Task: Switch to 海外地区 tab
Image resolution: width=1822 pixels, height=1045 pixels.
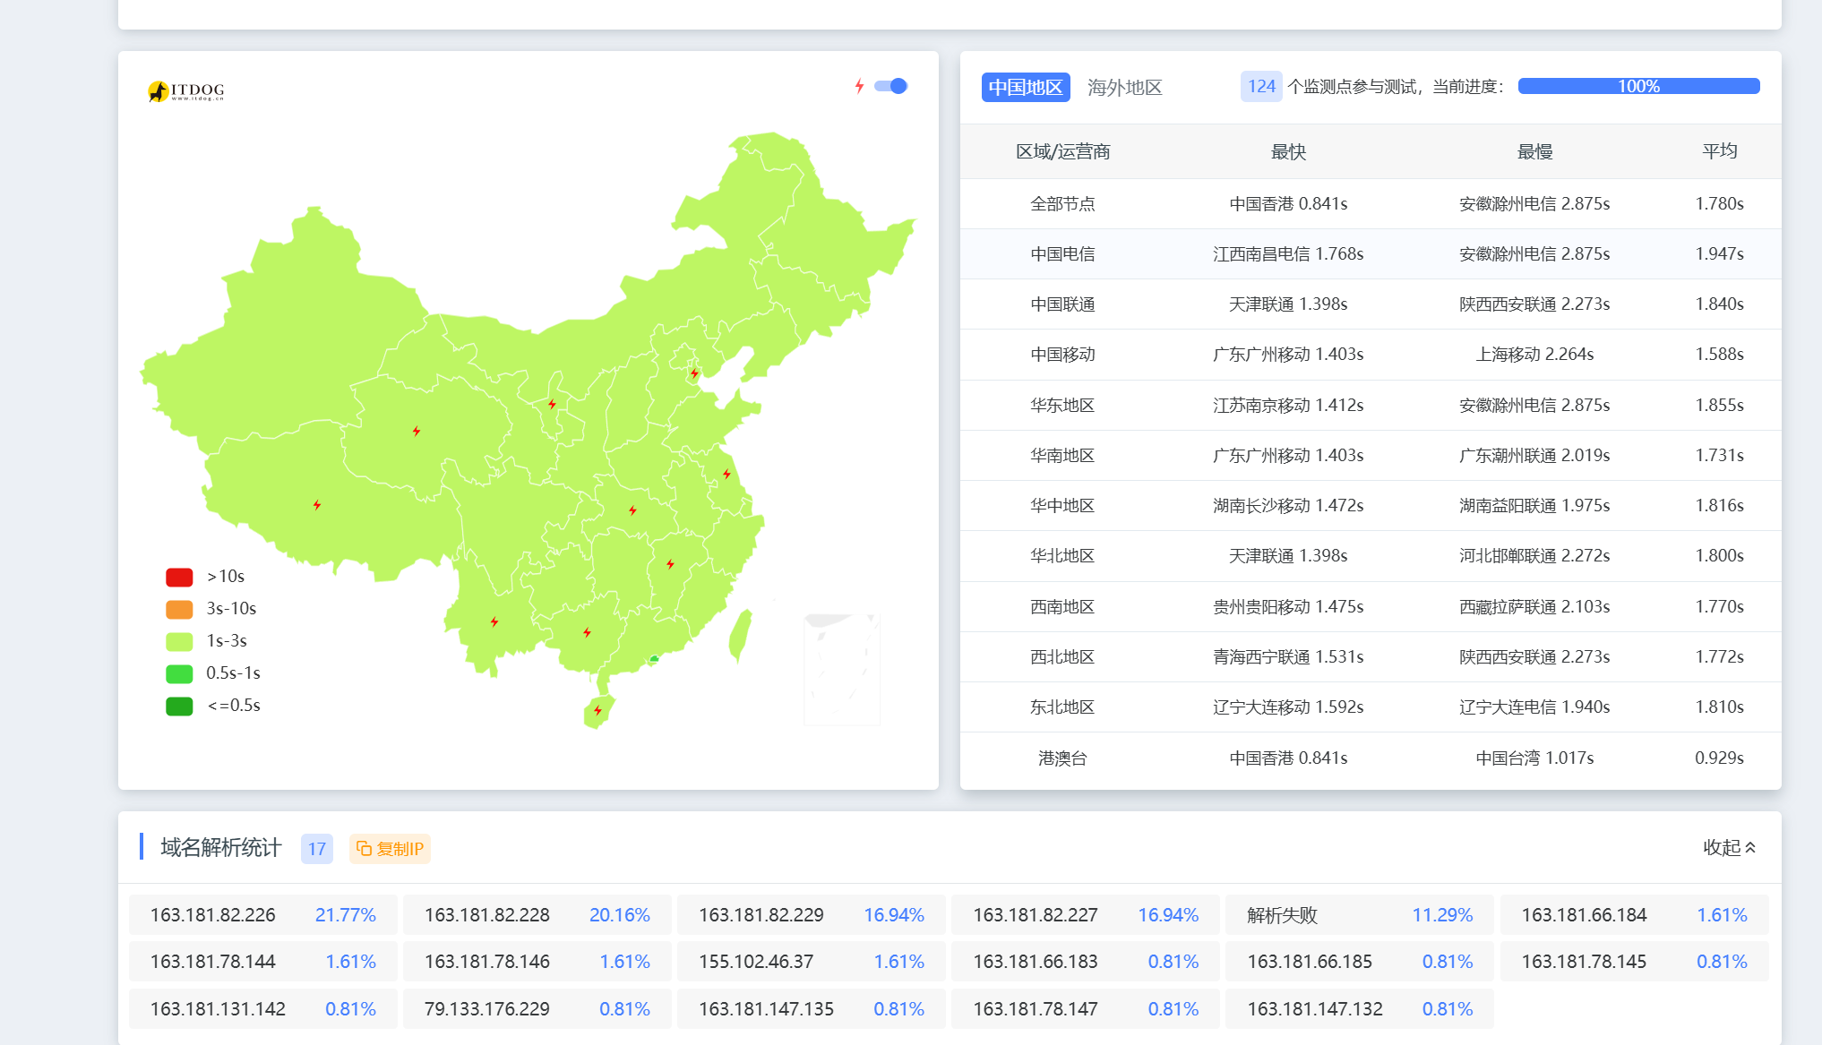Action: click(x=1124, y=87)
